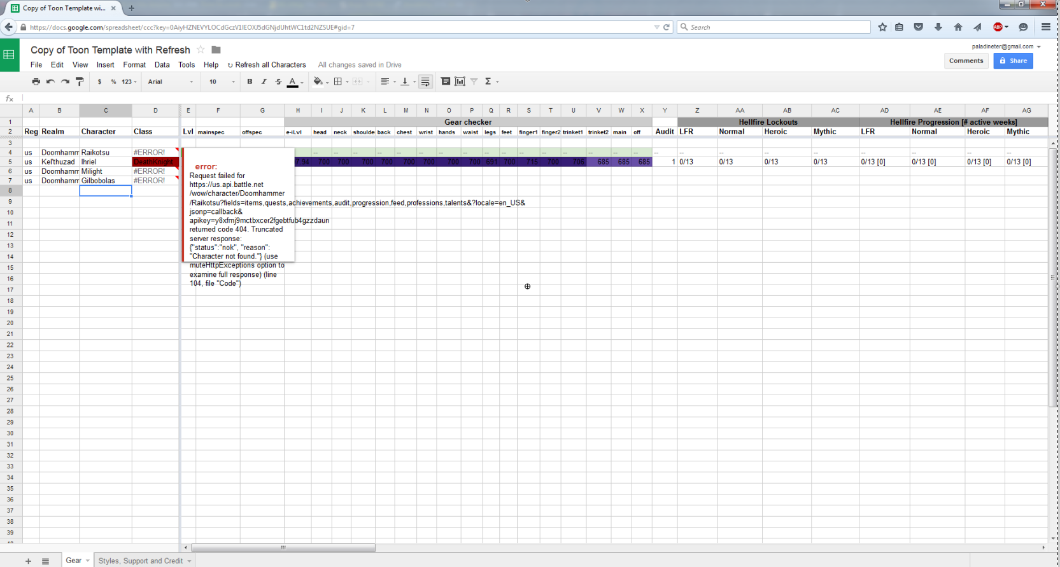
Task: Open the vertical align dropdown
Action: pyautogui.click(x=407, y=81)
